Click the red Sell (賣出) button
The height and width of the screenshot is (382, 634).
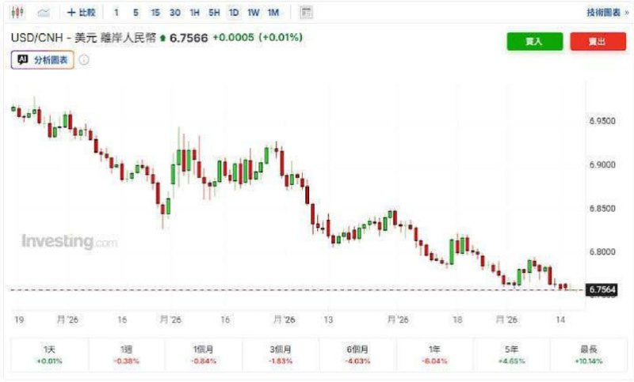point(598,41)
